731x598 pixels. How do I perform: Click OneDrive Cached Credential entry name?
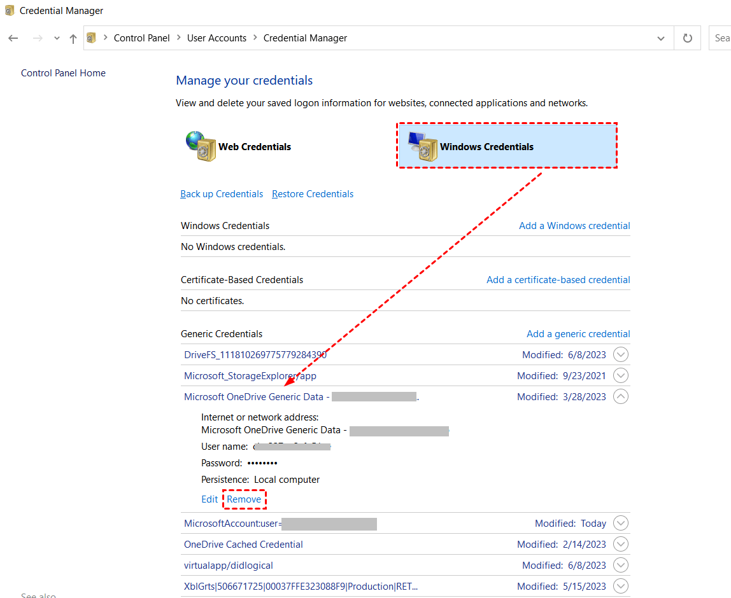coord(243,545)
